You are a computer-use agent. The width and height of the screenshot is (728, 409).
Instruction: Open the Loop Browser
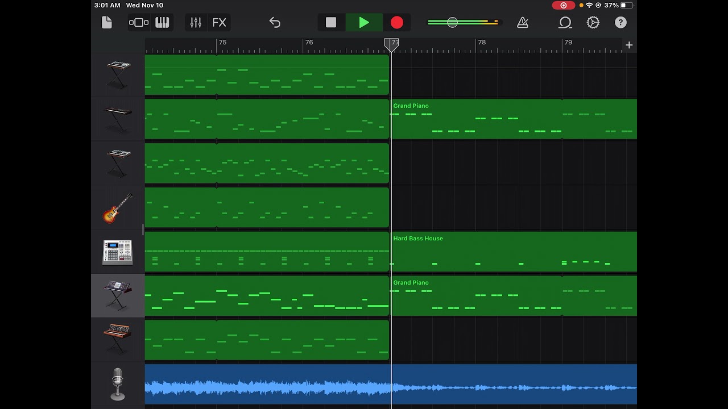coord(565,23)
